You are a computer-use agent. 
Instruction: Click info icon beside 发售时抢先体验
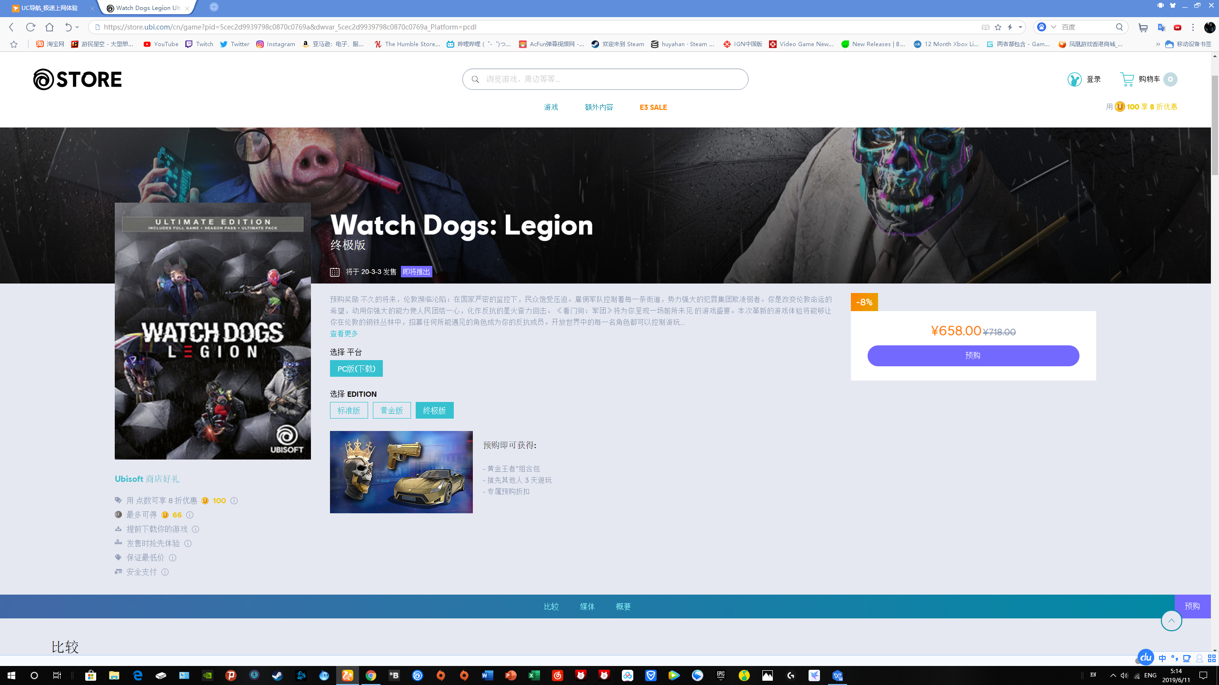(x=188, y=543)
